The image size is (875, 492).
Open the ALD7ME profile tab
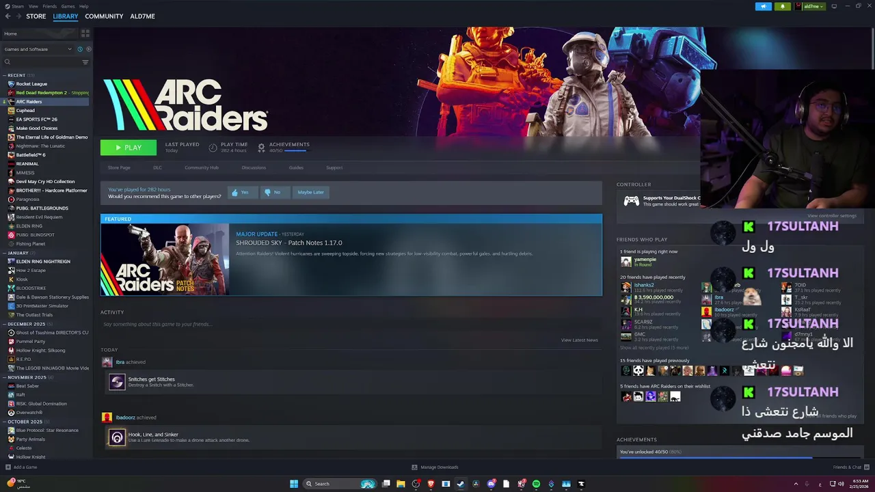click(143, 16)
